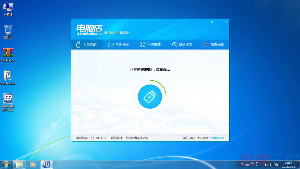This screenshot has height=169, width=300.
Task: Click the keyboard input method tray icon
Action: click(247, 164)
